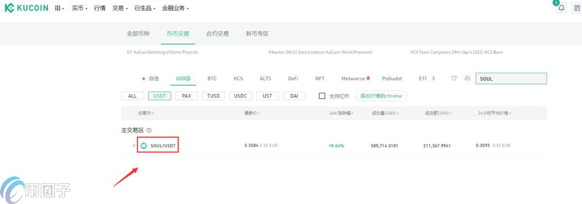Viewport: 582px width, 204px height.
Task: Toggle the 支持杠杆 checkbox
Action: pos(322,96)
